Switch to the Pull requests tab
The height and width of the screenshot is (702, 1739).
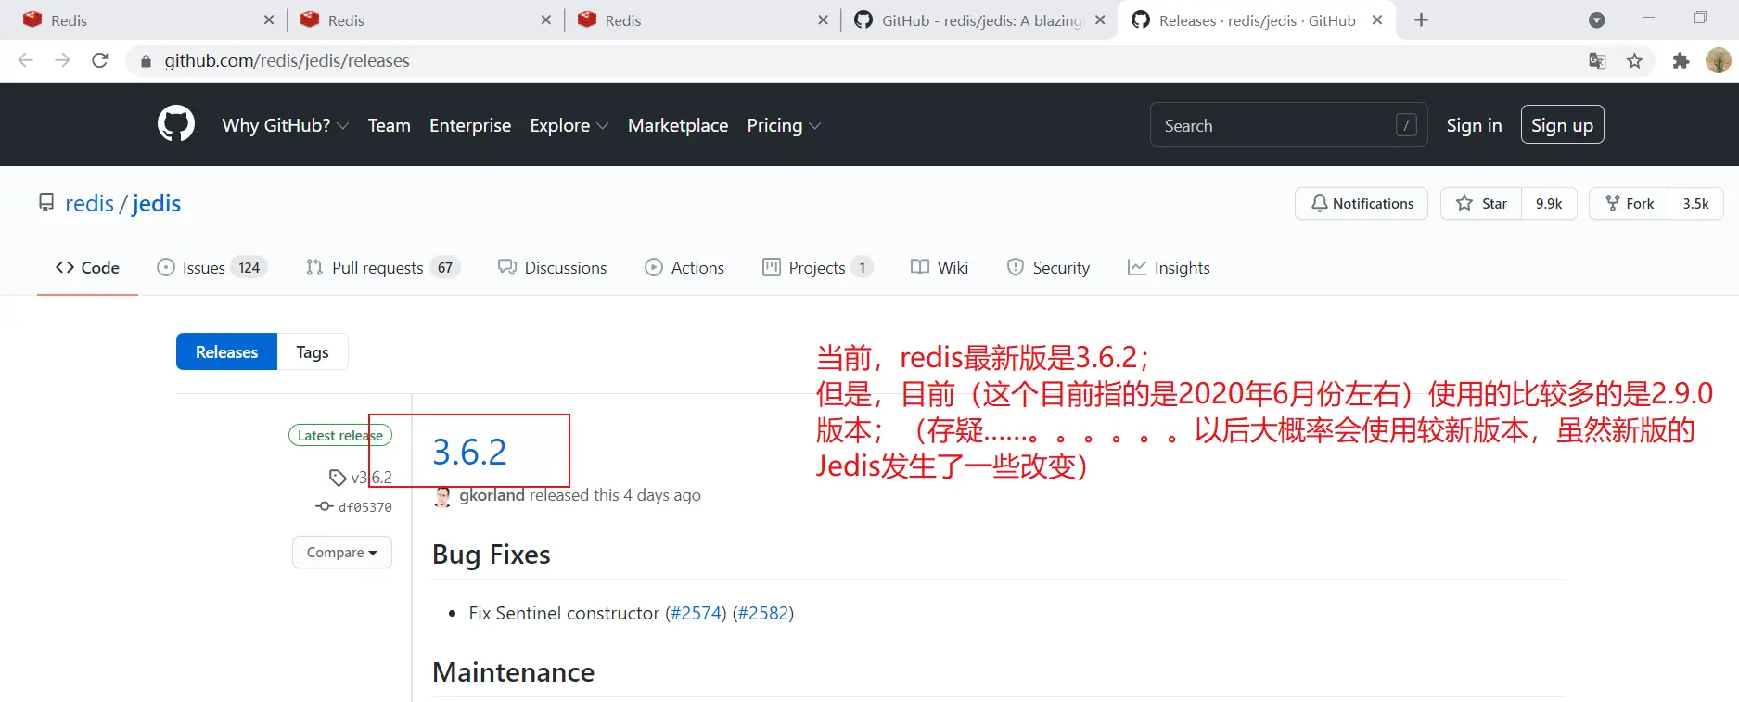coord(383,267)
